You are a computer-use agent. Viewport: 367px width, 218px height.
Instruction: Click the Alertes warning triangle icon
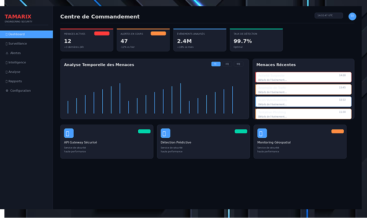(7, 53)
